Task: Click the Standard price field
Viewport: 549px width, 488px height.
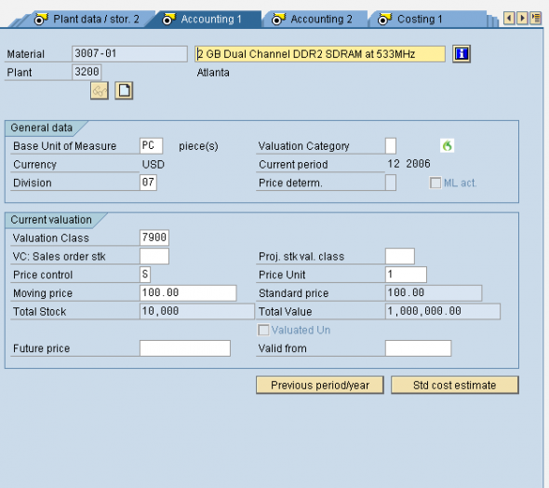Action: click(434, 292)
